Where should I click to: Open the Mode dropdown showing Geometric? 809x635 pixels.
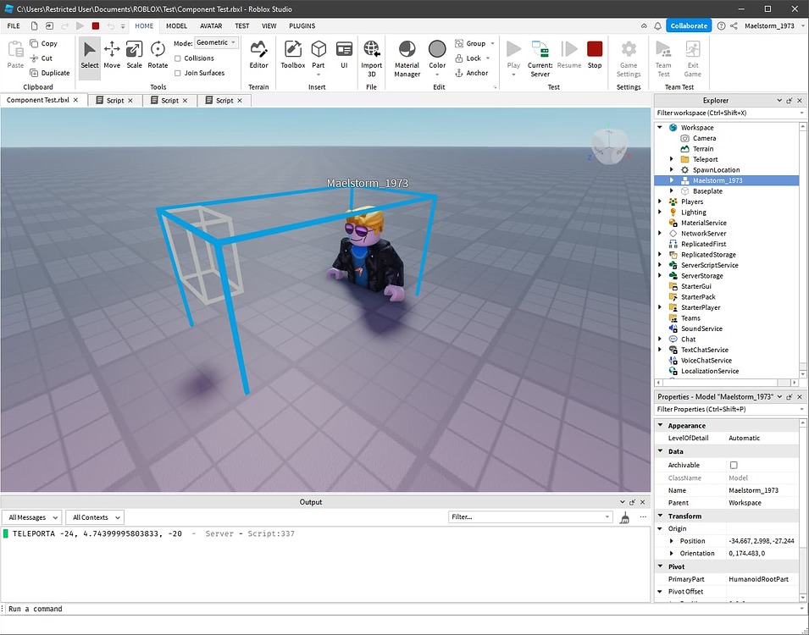[x=216, y=42]
